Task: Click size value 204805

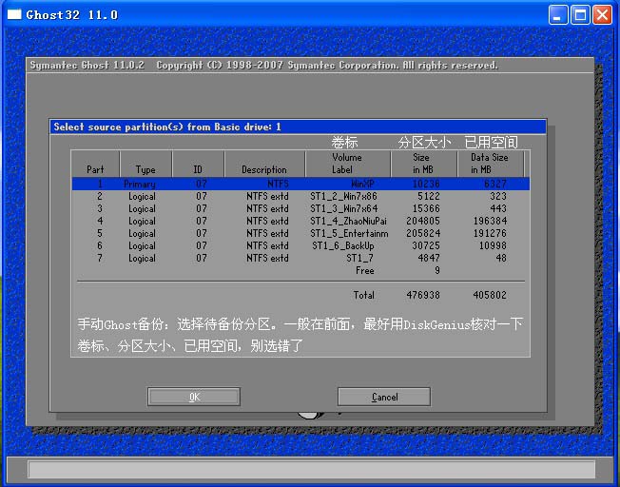Action: coord(423,221)
